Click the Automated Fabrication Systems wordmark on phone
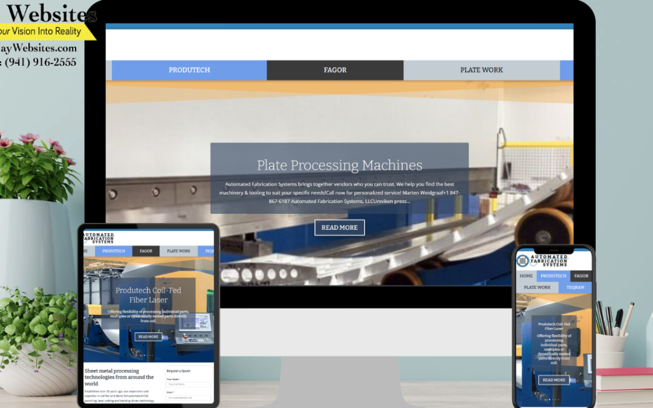Image resolution: width=653 pixels, height=408 pixels. pyautogui.click(x=549, y=261)
